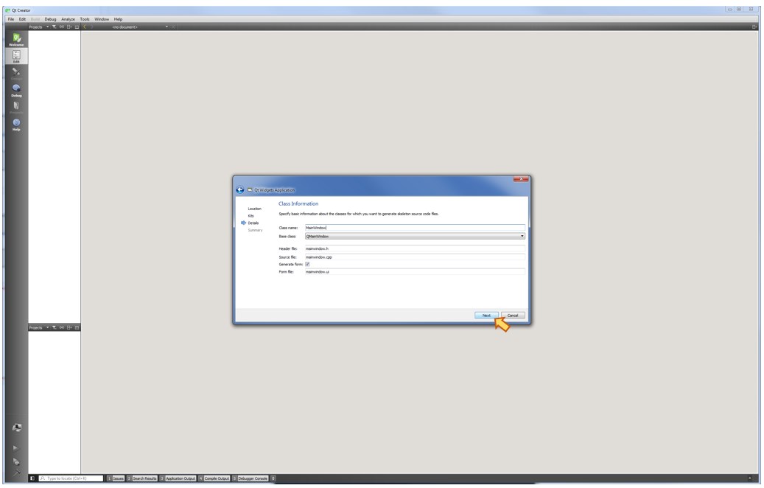Click the Next button in the wizard
This screenshot has height=488, width=764.
point(486,316)
